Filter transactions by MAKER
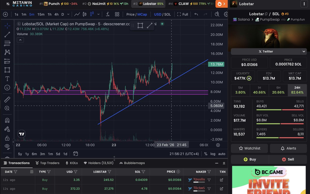The width and height of the screenshot is (310, 194). (x=209, y=172)
